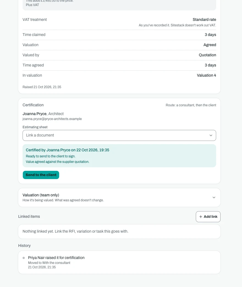Open the Estimating sheet Link a document dropdown
The width and height of the screenshot is (242, 287).
119,135
